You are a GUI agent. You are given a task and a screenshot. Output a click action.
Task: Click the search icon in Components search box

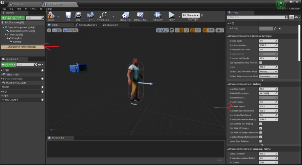(x=43, y=18)
